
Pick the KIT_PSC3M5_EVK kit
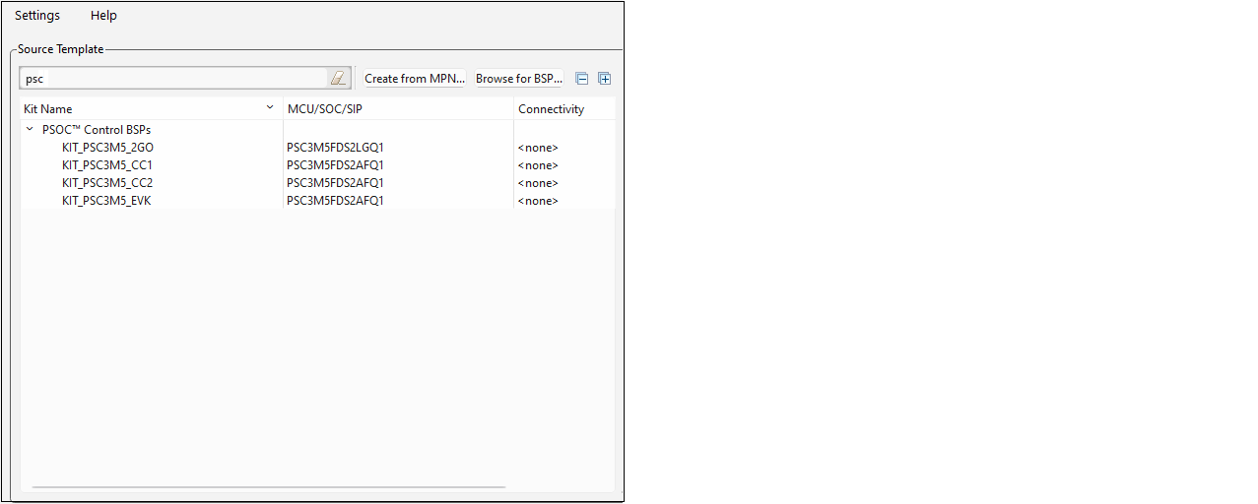click(106, 201)
